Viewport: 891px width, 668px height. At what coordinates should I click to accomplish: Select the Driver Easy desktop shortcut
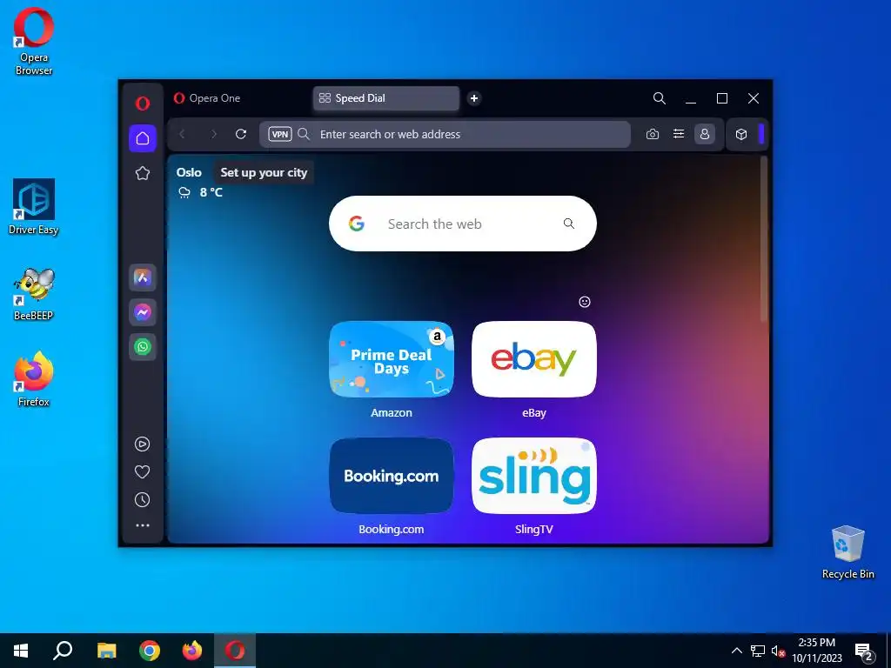point(34,207)
